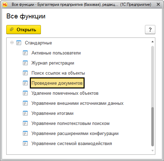This screenshot has width=164, height=161.
Task: Select Активные пользователи in the list
Action: (x=56, y=53)
